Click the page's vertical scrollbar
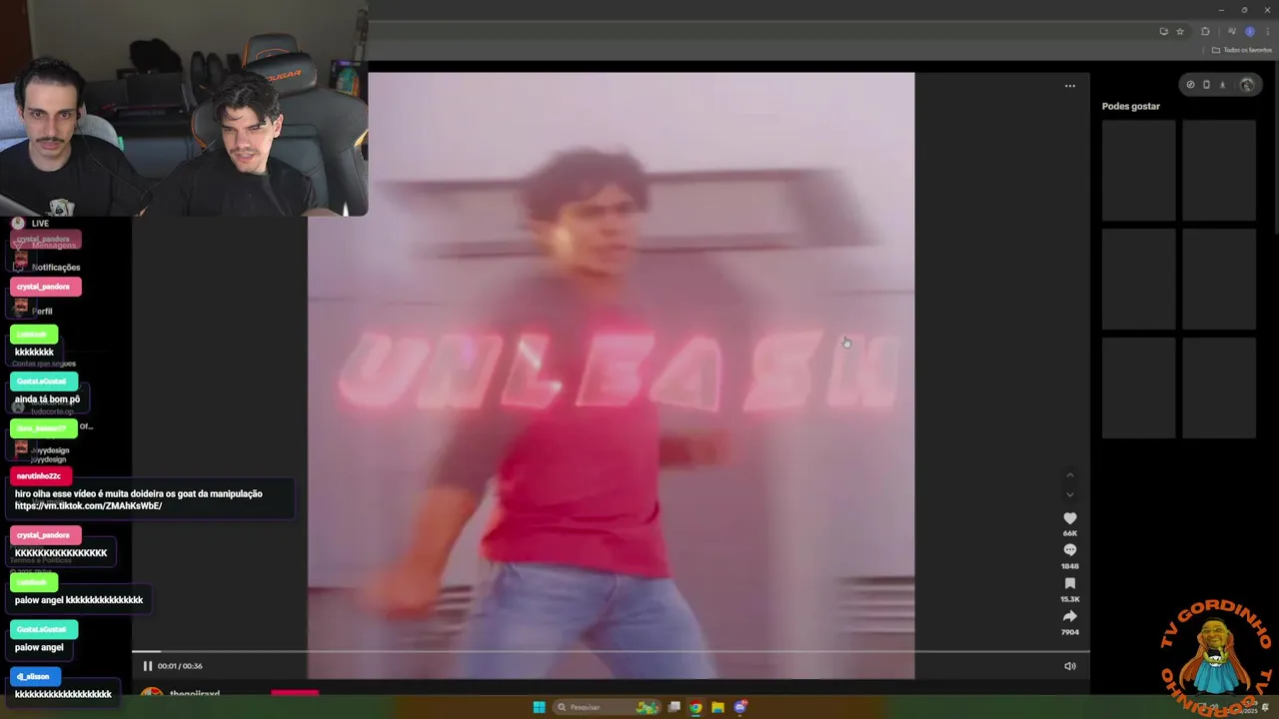 1274,150
